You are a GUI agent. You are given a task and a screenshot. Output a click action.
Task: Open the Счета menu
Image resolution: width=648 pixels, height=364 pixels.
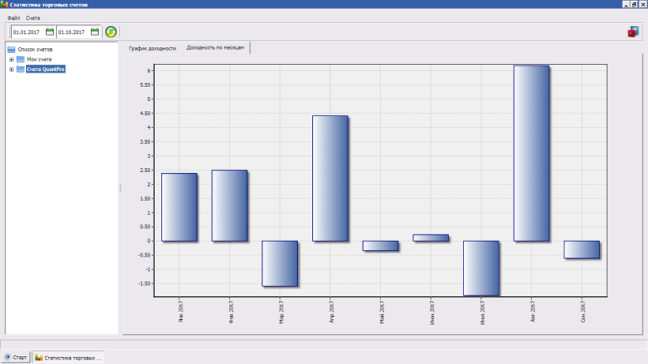(x=32, y=17)
